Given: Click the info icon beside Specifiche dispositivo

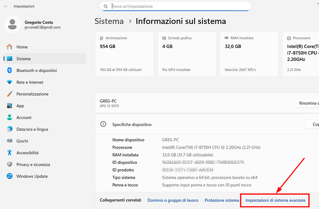Looking at the screenshot, I should click(x=103, y=124).
